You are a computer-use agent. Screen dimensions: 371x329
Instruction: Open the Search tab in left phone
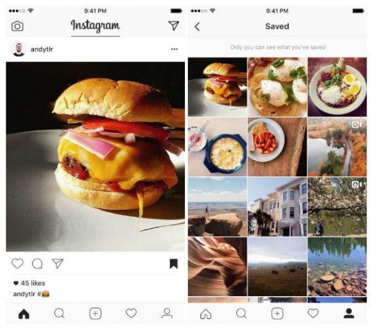click(x=59, y=314)
